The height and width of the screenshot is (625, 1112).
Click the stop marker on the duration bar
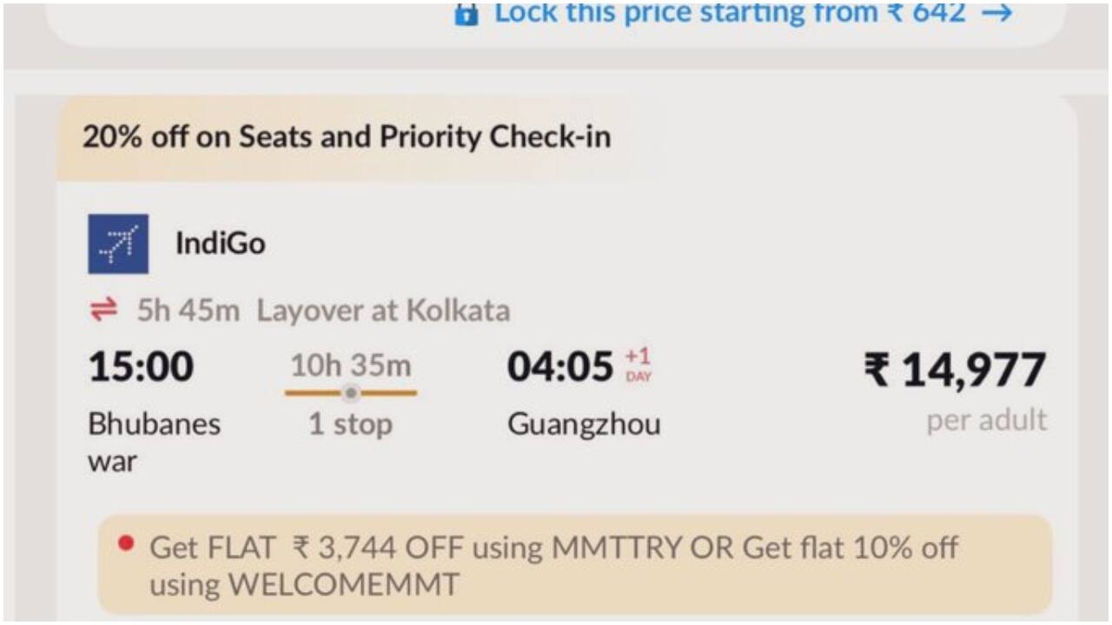[x=351, y=393]
